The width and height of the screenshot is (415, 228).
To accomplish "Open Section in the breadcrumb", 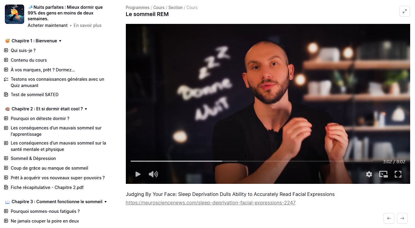I will tap(175, 8).
